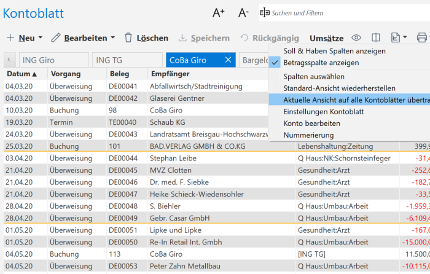
Task: Click the eye view icon in toolbar
Action: pyautogui.click(x=356, y=38)
